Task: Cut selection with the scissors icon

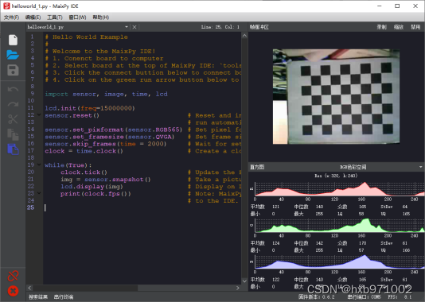Action: point(13,119)
